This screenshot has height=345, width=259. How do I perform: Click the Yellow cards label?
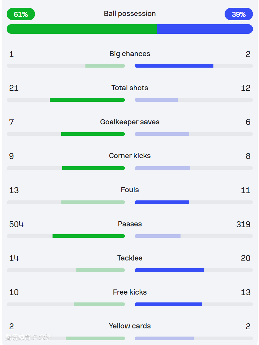130,326
